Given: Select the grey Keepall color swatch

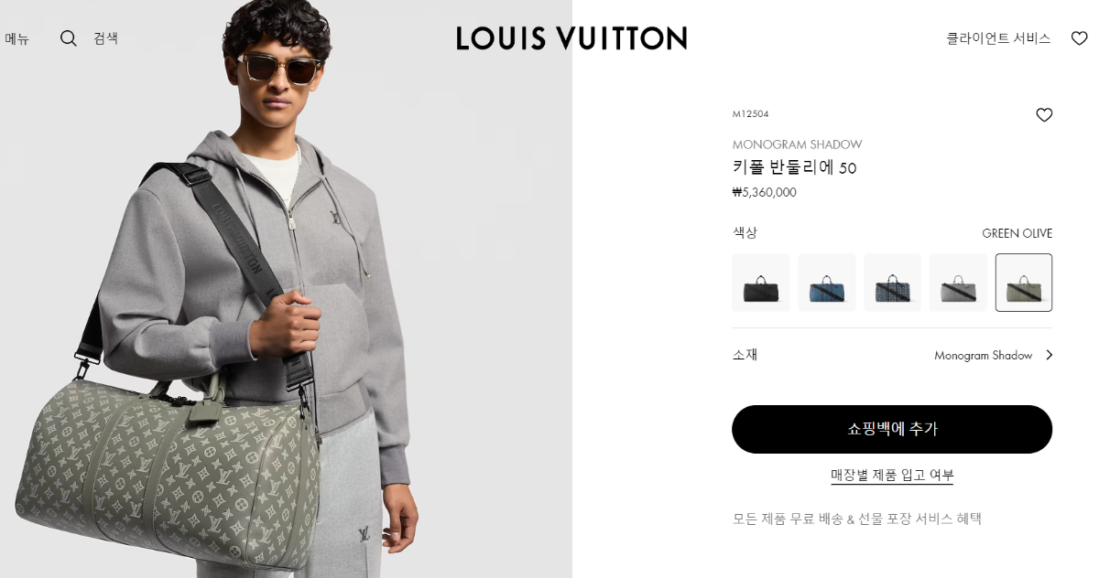Looking at the screenshot, I should [x=959, y=283].
